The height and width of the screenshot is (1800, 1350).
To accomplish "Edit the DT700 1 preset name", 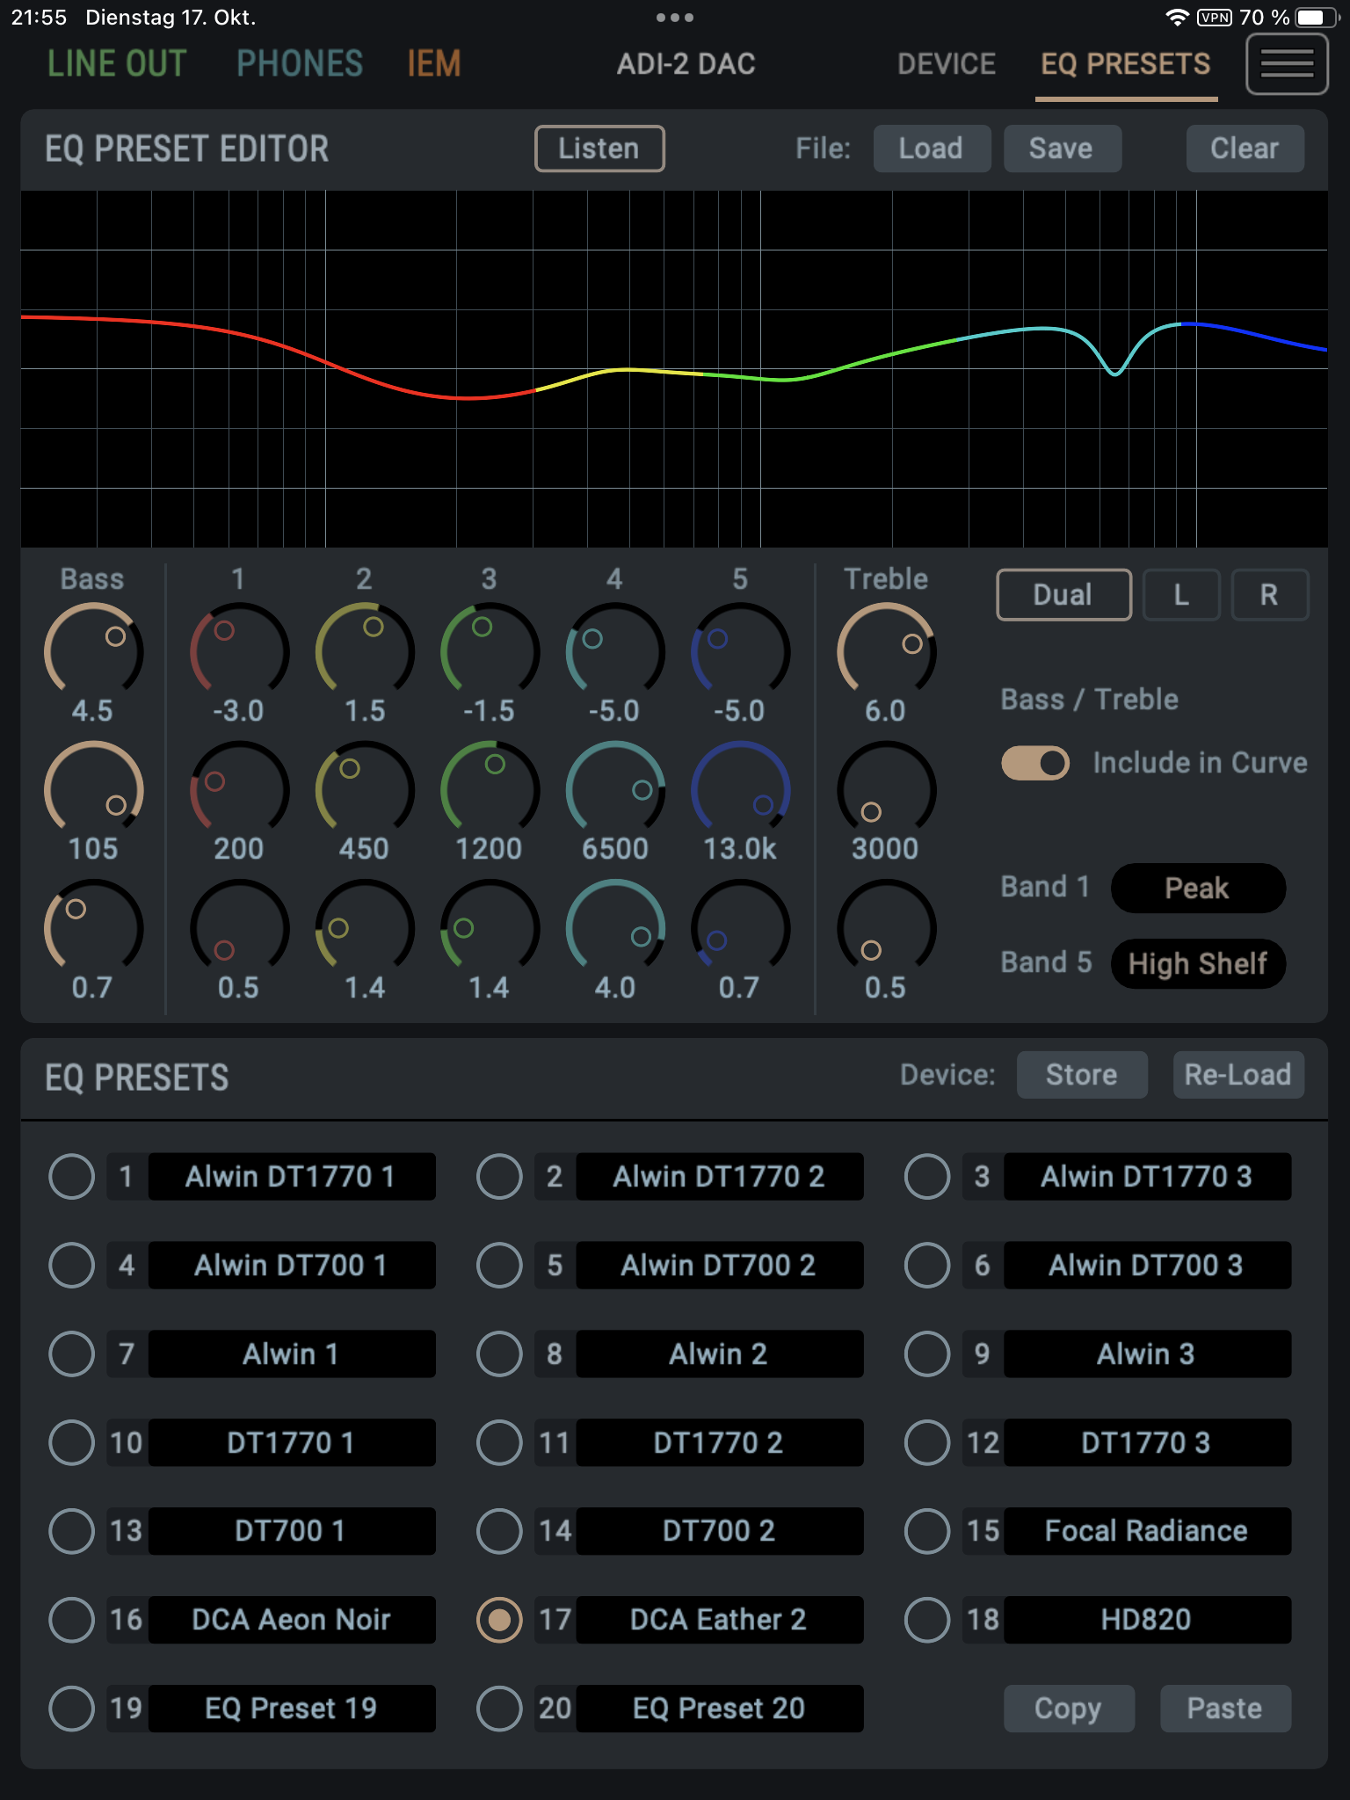I will click(x=292, y=1531).
